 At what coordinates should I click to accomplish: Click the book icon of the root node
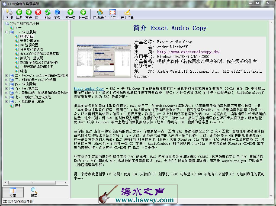[x=7, y=23]
